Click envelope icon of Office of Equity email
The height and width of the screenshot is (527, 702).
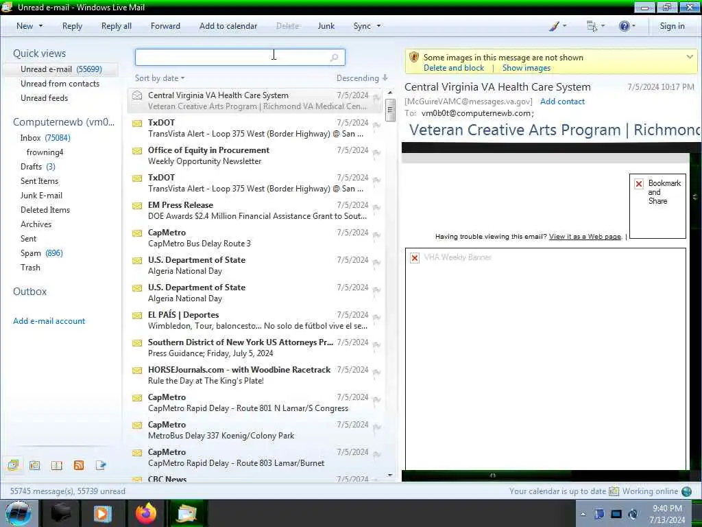tap(137, 150)
